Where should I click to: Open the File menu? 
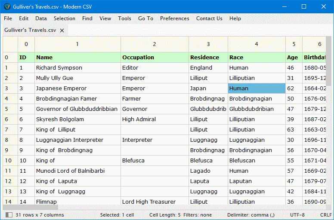pos(8,18)
